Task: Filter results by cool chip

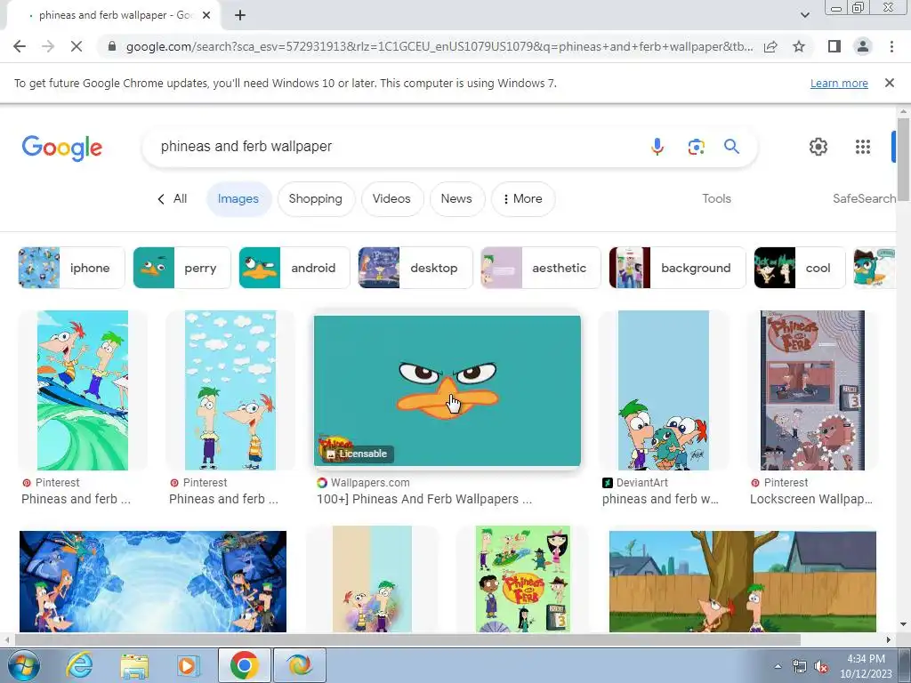Action: 800,268
